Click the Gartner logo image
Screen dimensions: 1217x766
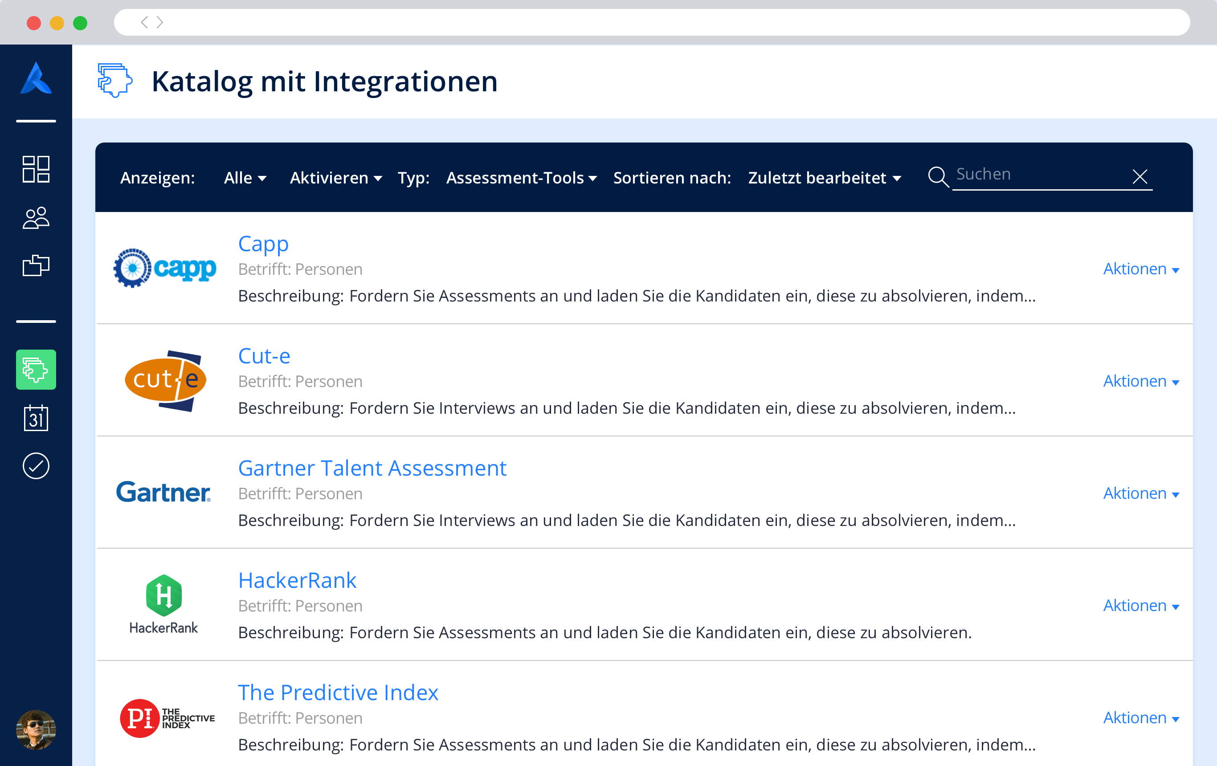click(163, 492)
